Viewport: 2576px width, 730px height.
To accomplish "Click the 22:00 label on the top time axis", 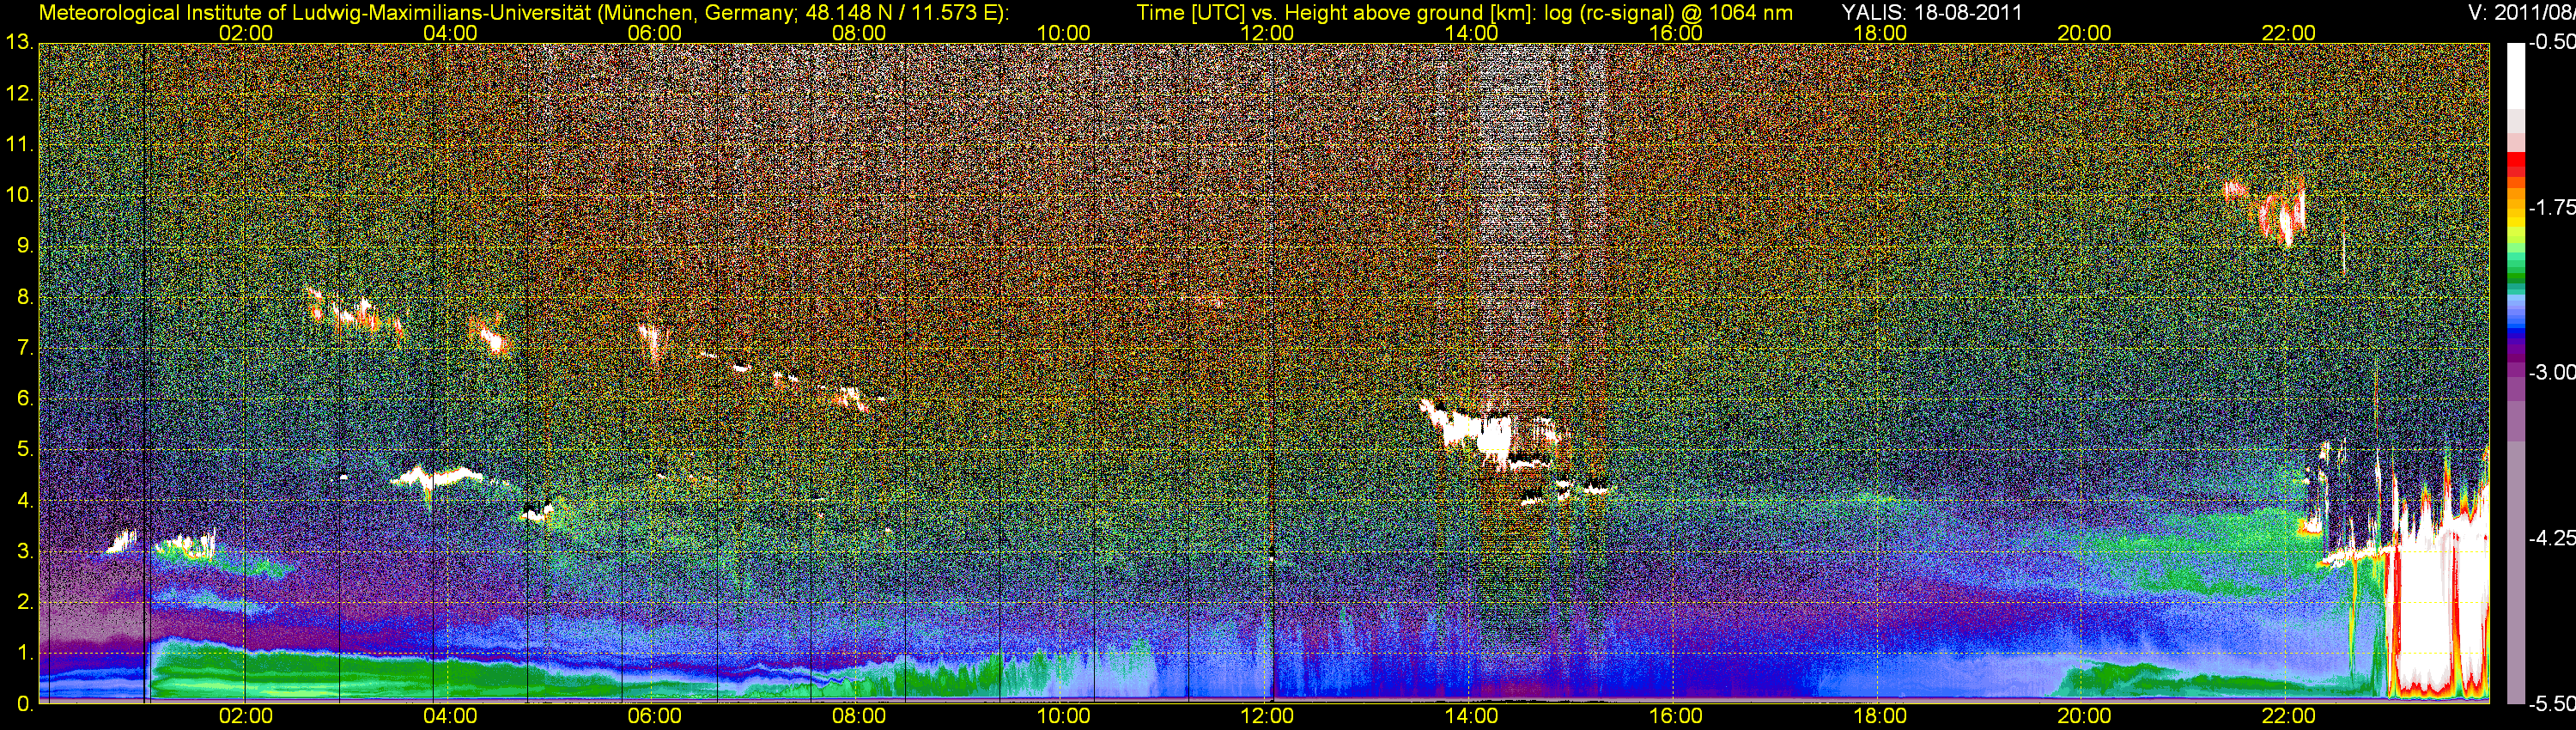I will [2288, 33].
